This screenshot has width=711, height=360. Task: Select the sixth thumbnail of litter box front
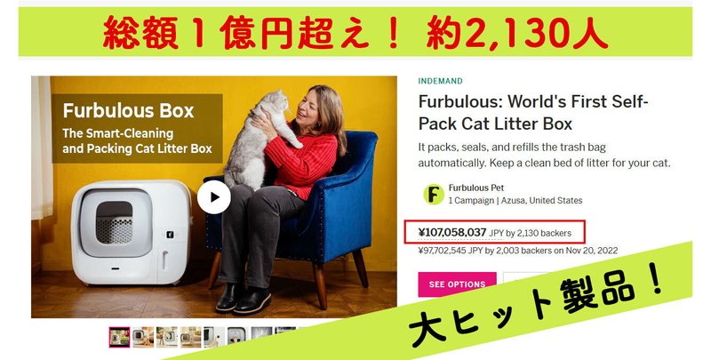tap(237, 336)
